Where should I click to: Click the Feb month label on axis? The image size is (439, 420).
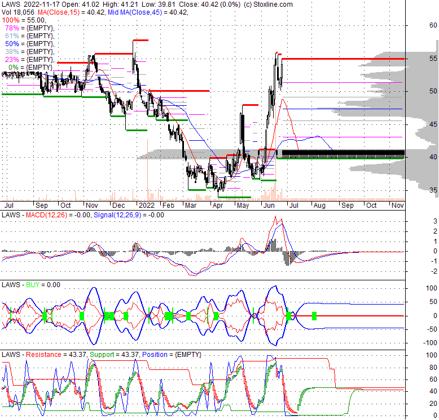[169, 205]
